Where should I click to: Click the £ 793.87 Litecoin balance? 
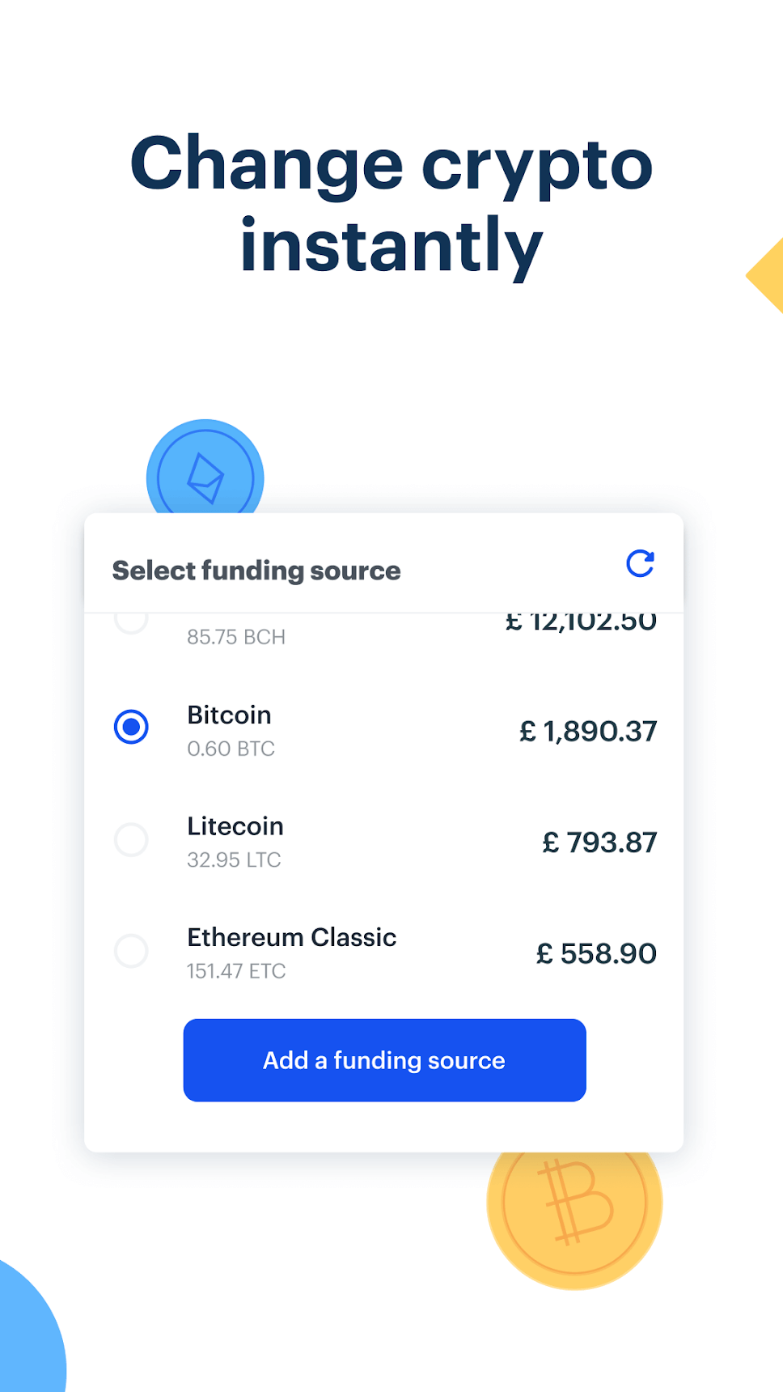point(599,842)
